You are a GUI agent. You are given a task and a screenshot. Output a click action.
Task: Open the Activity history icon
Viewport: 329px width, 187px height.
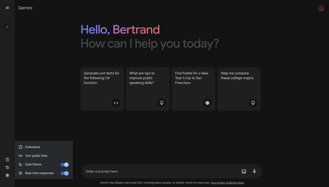click(x=7, y=168)
